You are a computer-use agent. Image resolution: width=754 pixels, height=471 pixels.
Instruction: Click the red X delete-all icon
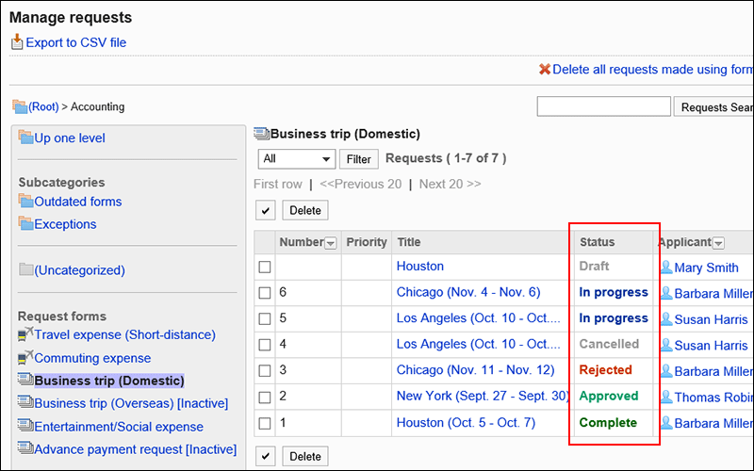pyautogui.click(x=545, y=69)
